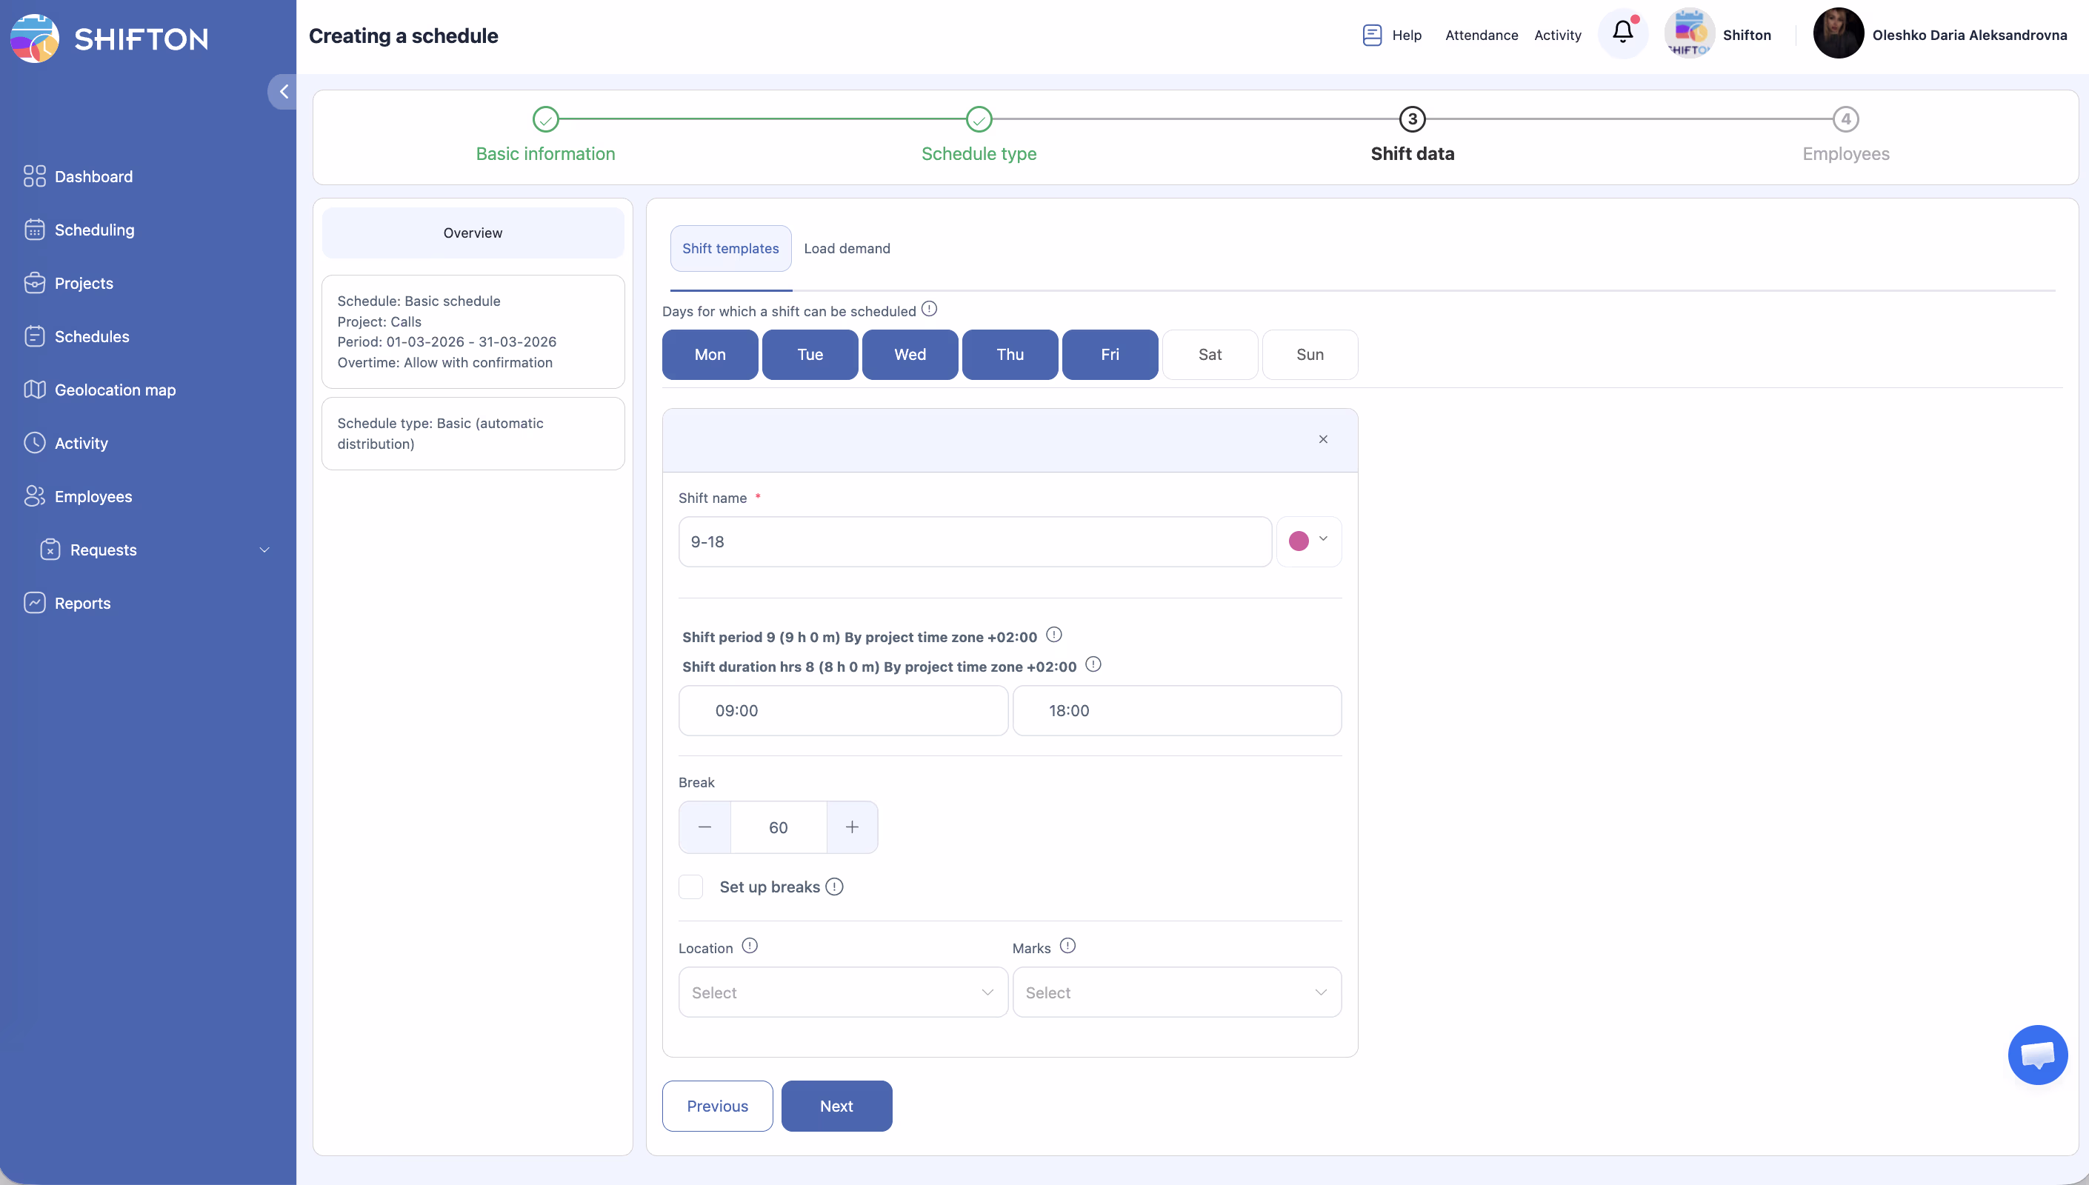The width and height of the screenshot is (2089, 1185).
Task: Click the Dashboard grid icon
Action: point(34,176)
